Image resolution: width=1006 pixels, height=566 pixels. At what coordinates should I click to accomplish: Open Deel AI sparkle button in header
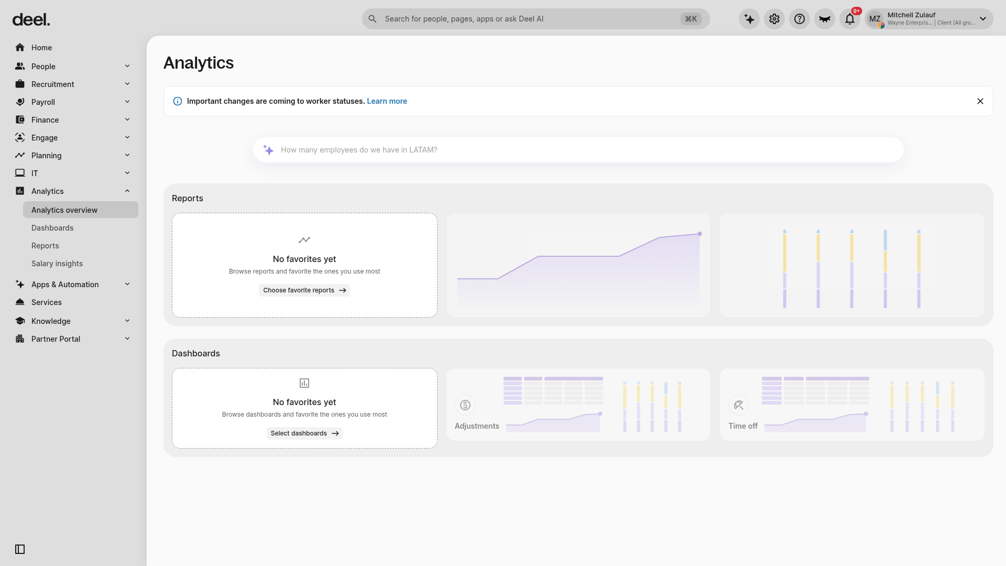(749, 19)
